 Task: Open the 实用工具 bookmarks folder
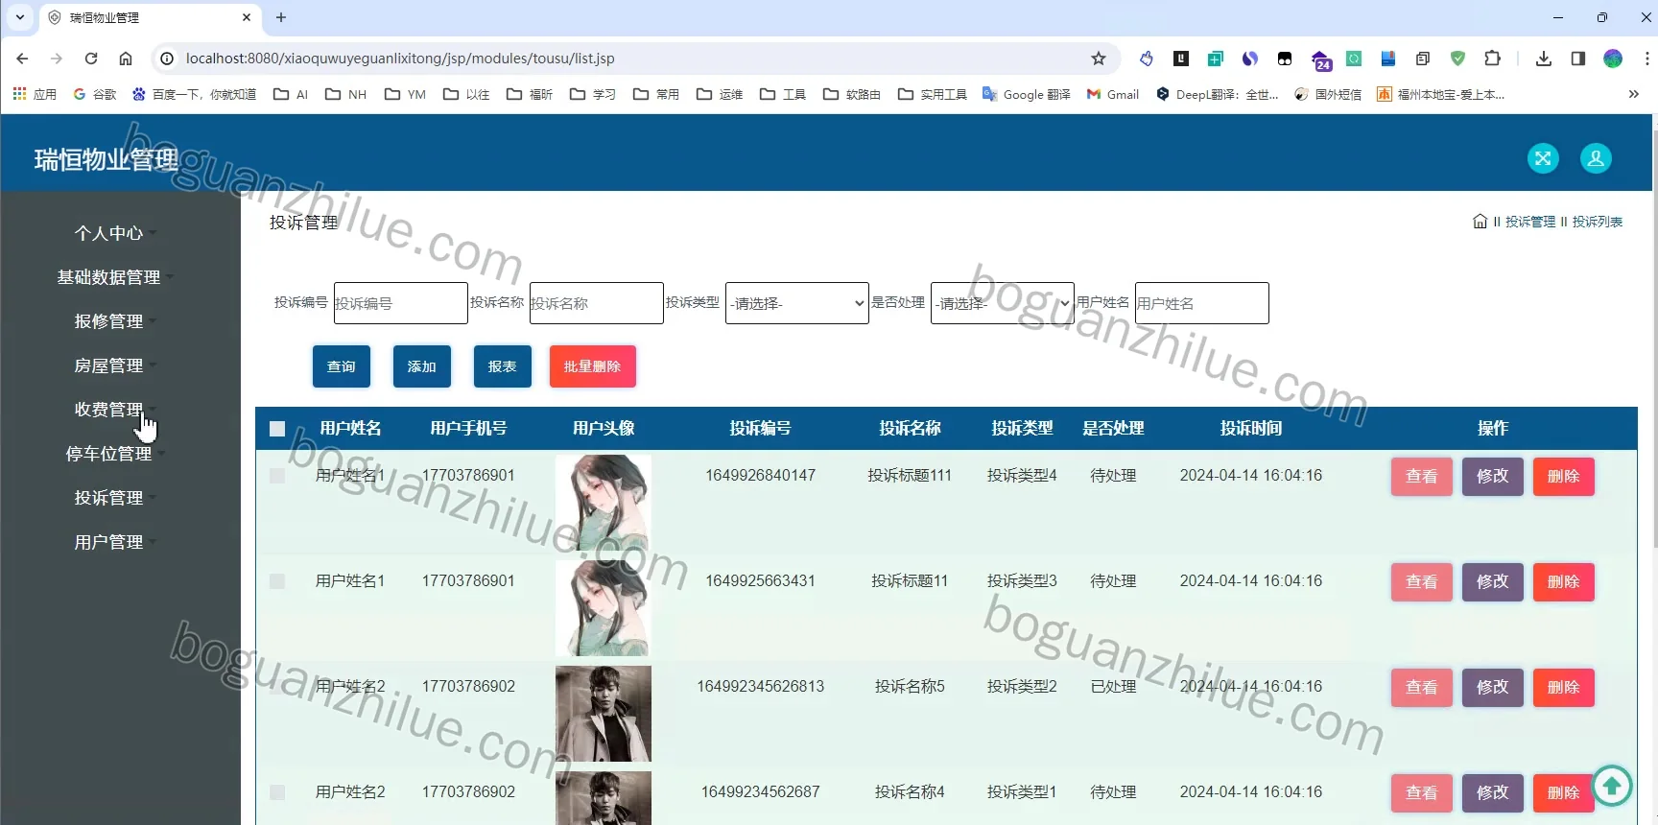coord(933,94)
